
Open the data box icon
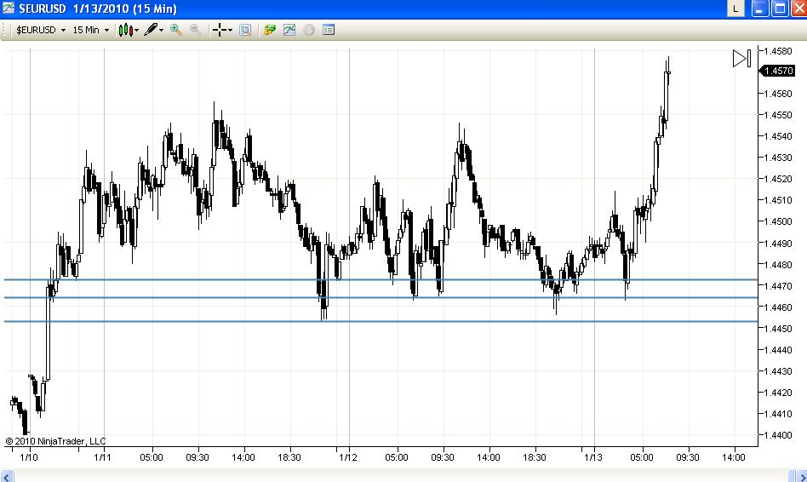point(245,30)
